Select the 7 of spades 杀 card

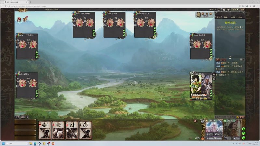click(x=85, y=130)
